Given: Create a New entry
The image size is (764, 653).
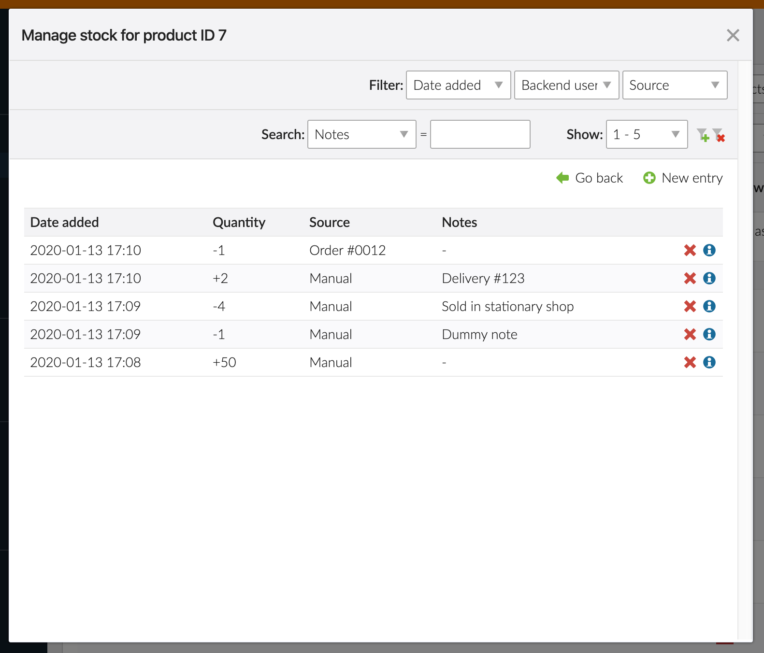Looking at the screenshot, I should click(683, 178).
